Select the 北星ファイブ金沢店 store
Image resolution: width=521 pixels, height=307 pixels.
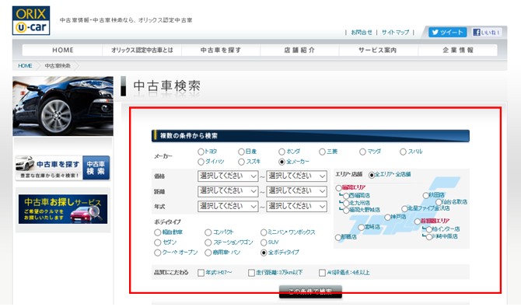point(404,209)
